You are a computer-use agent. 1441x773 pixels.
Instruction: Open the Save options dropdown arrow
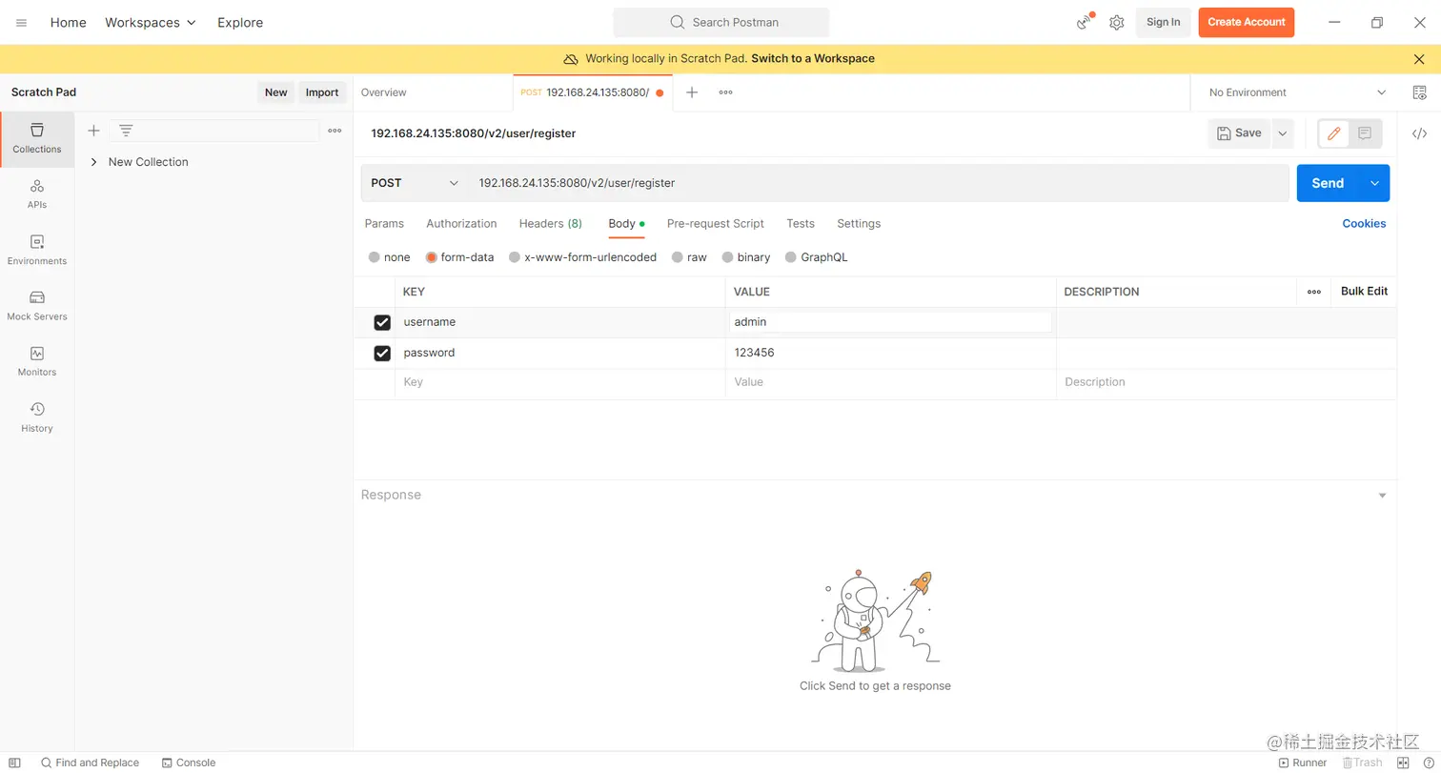coord(1283,133)
